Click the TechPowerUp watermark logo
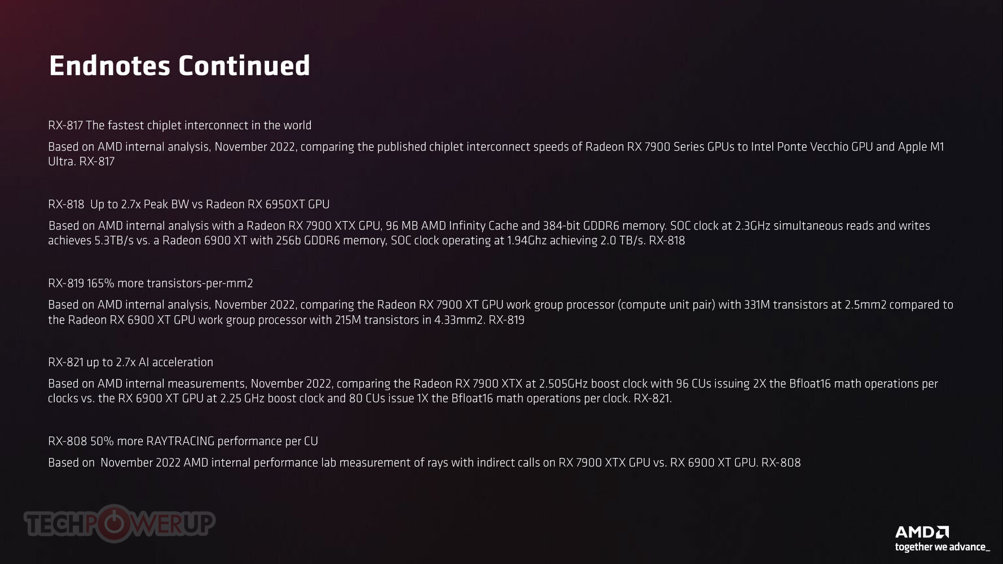This screenshot has width=1003, height=564. pyautogui.click(x=120, y=523)
